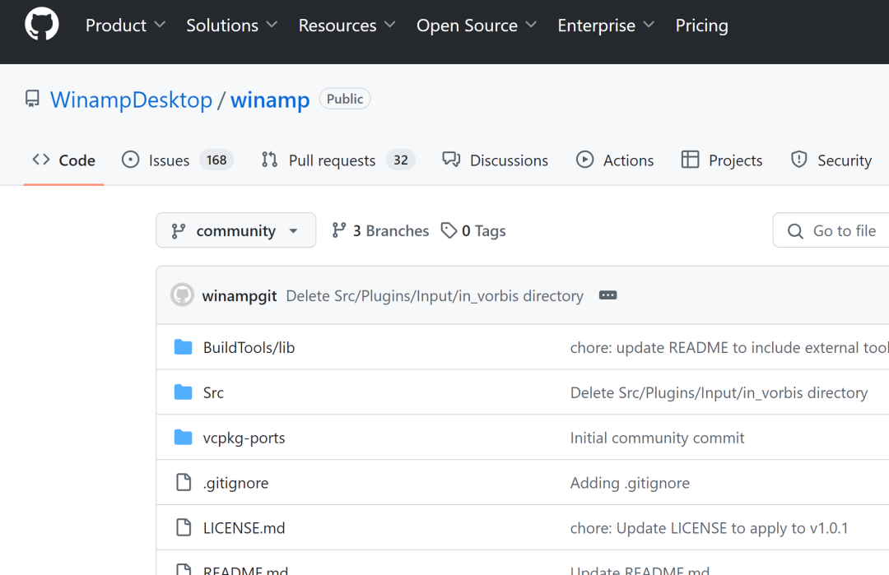
Task: Open the winamp repository link
Action: click(270, 100)
